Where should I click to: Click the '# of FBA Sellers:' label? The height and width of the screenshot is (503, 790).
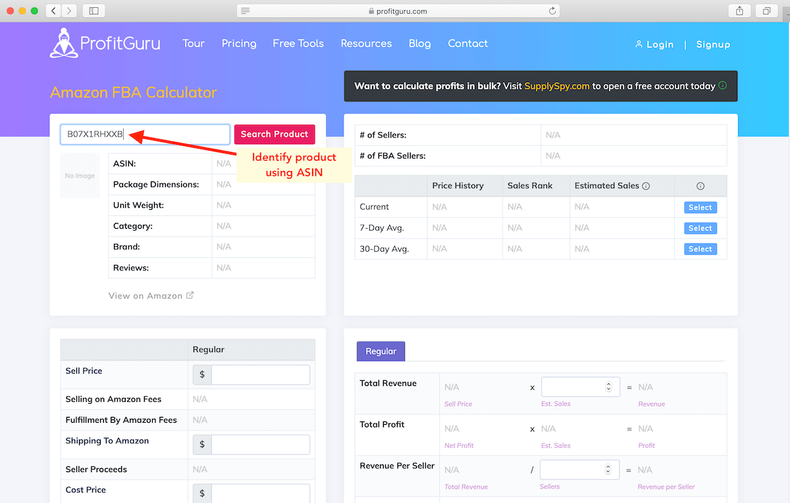coord(392,156)
